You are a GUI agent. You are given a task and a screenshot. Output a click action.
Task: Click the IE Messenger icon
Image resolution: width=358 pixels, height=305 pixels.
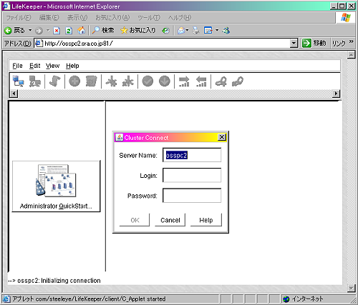pyautogui.click(x=226, y=31)
